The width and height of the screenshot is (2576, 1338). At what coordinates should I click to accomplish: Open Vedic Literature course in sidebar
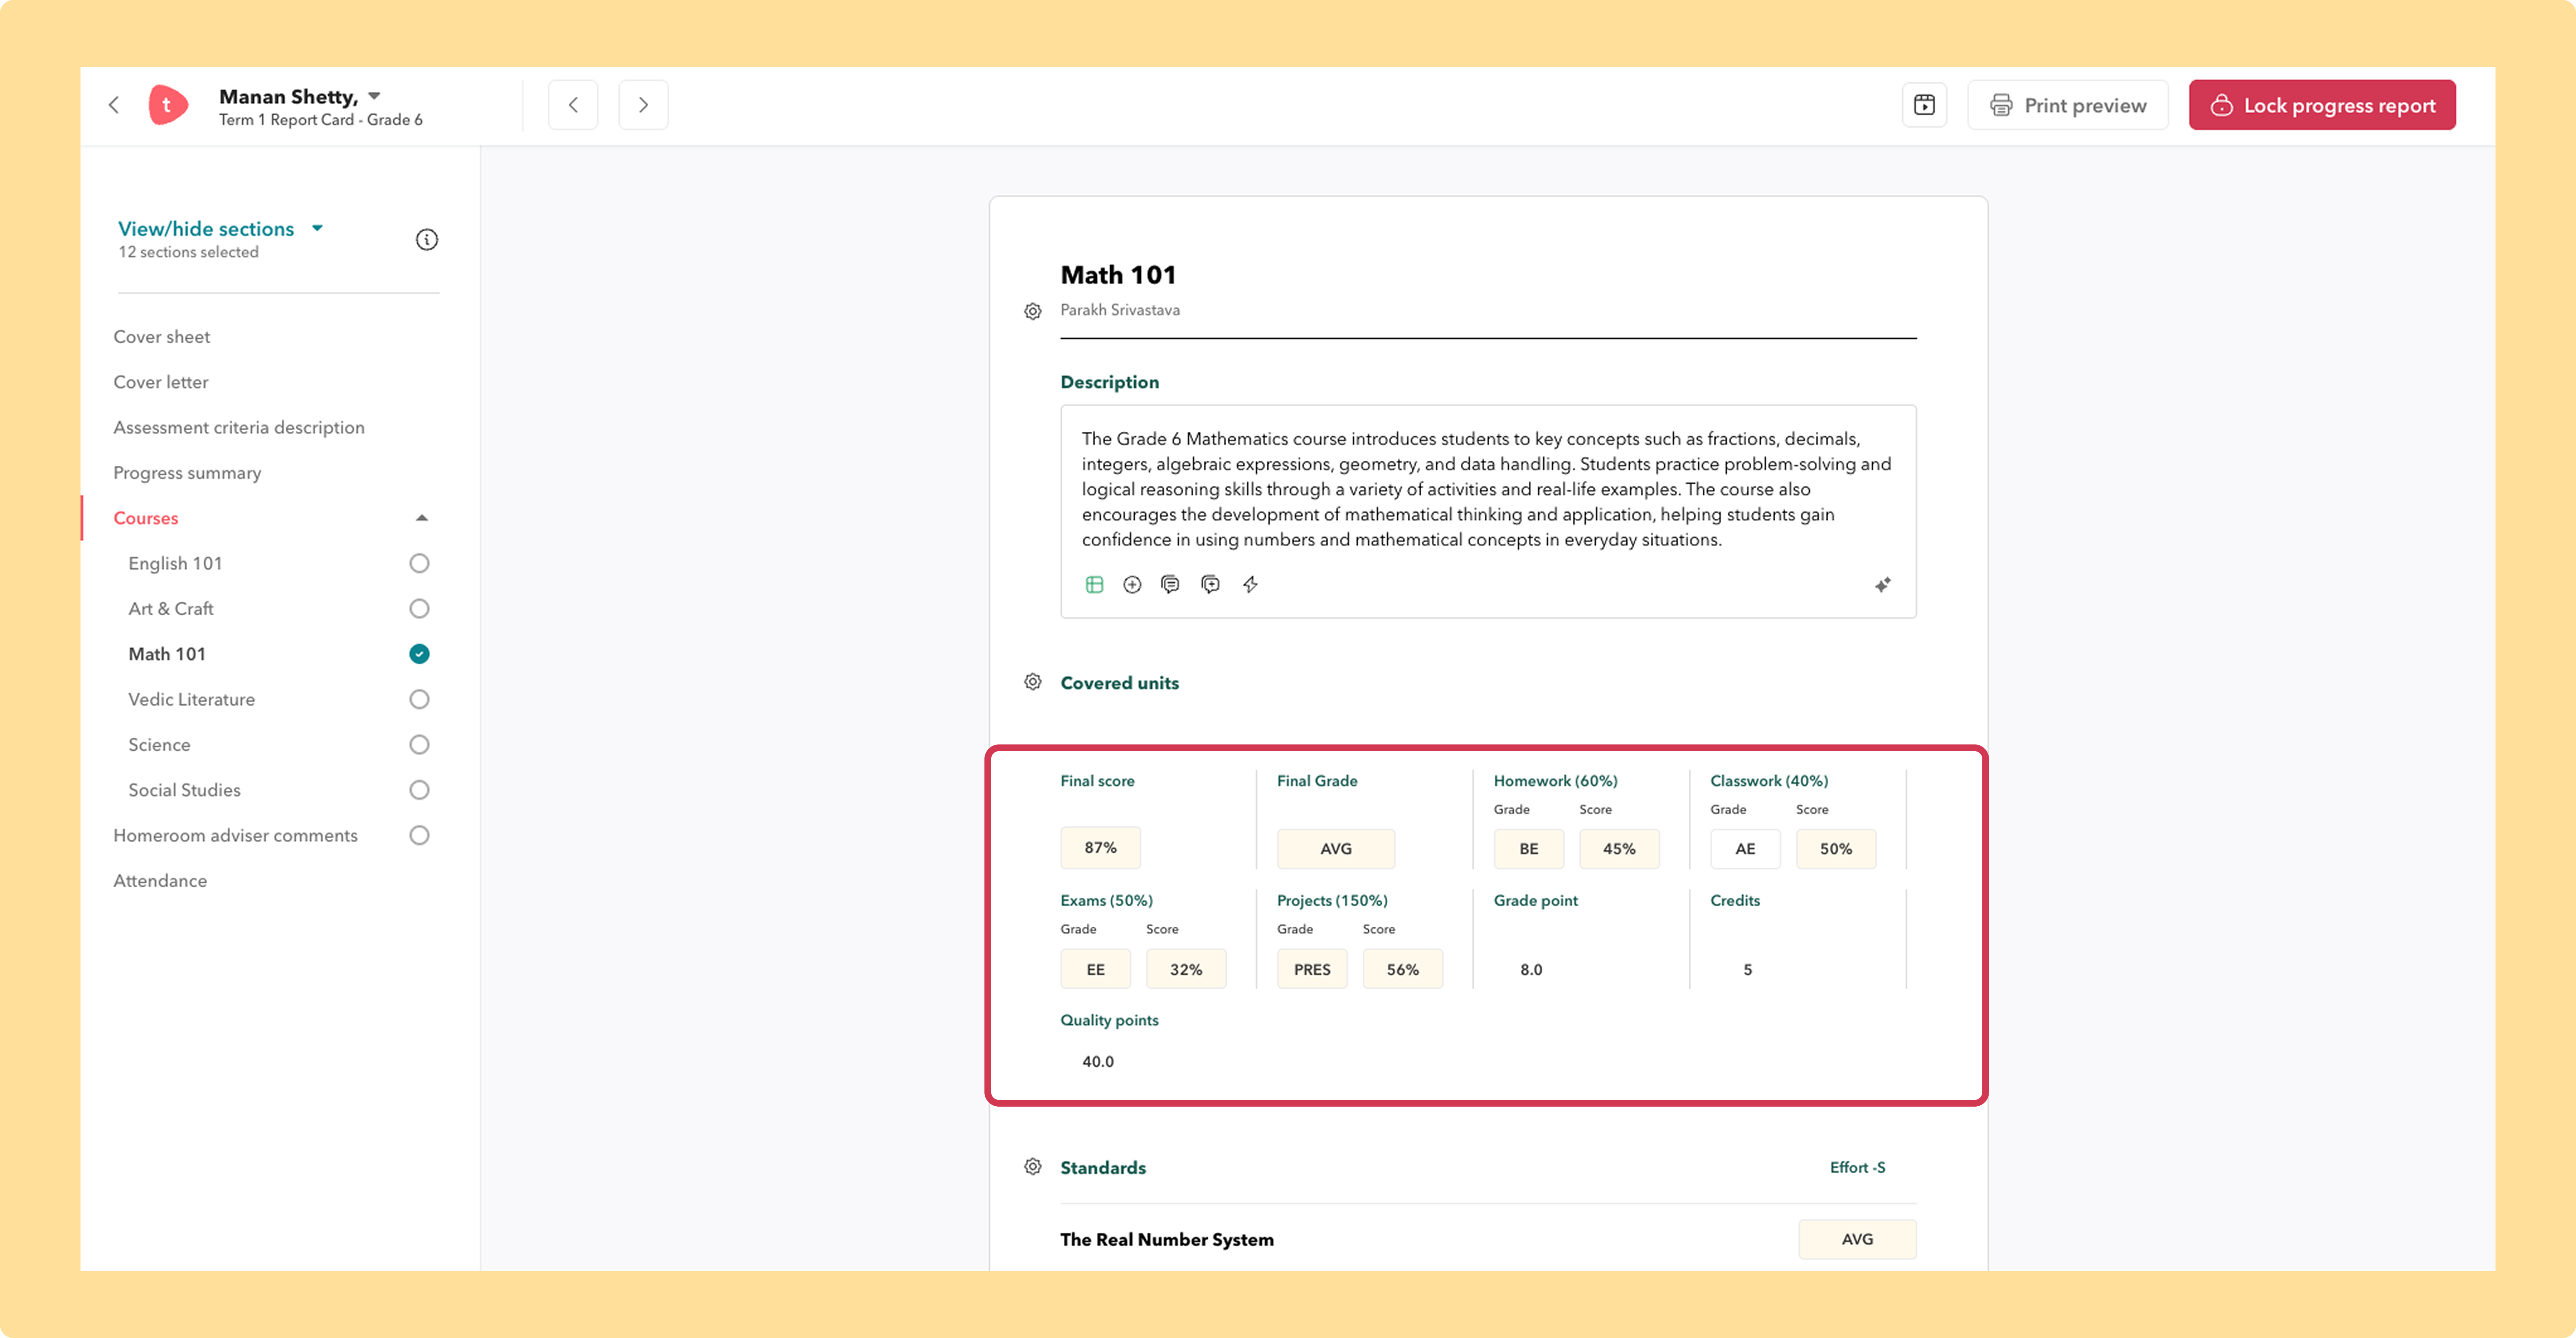click(x=192, y=699)
